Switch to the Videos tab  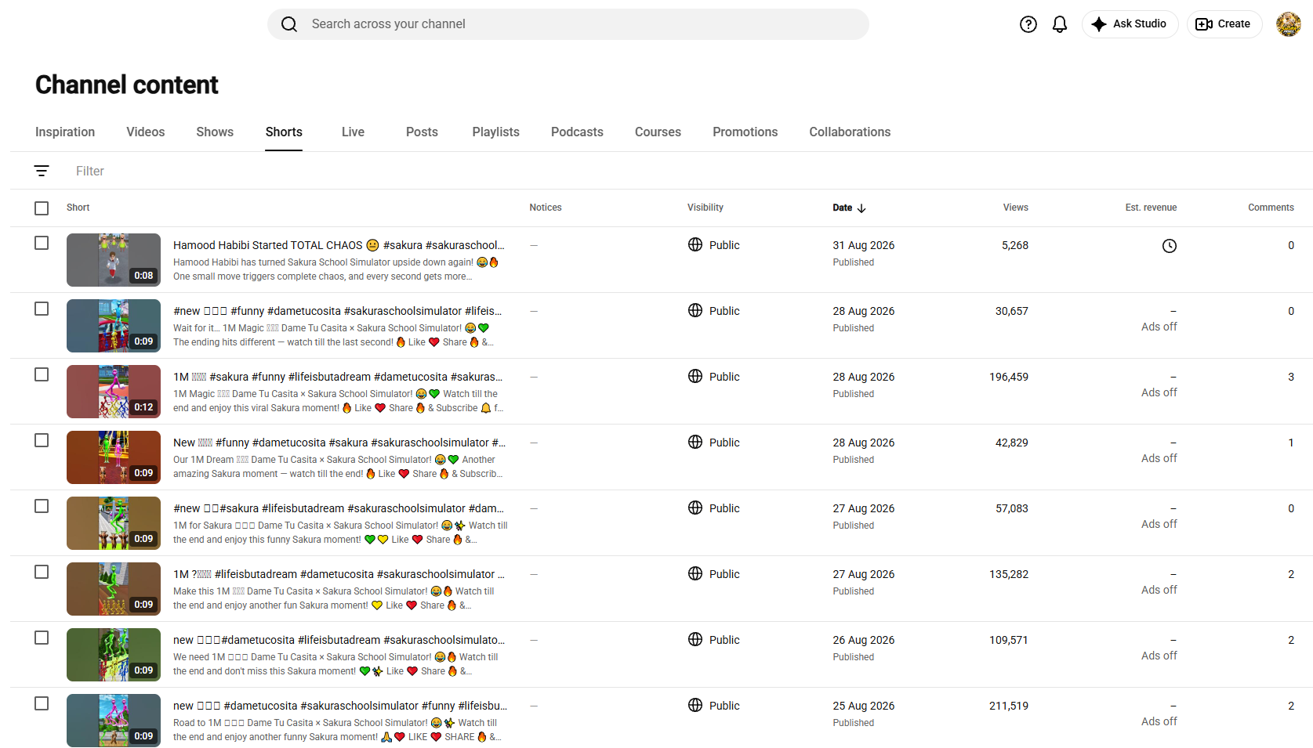click(146, 132)
